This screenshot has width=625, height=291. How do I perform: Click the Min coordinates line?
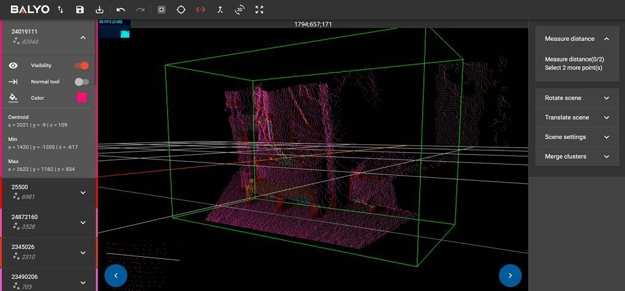point(43,147)
